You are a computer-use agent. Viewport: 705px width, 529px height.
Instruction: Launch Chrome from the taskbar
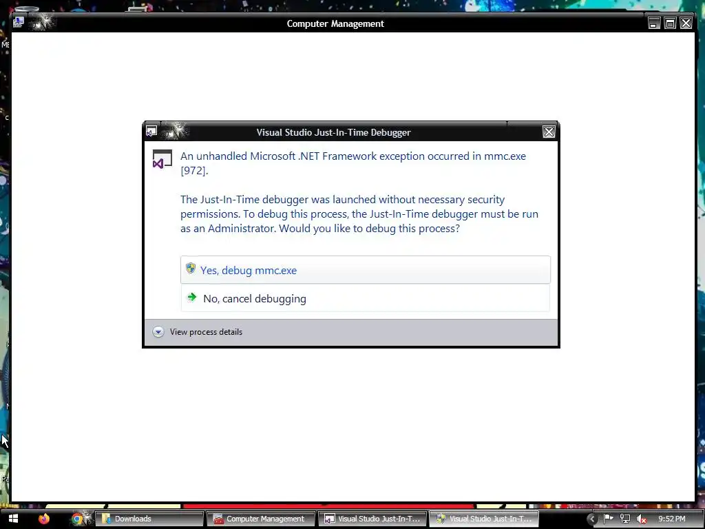pyautogui.click(x=77, y=519)
